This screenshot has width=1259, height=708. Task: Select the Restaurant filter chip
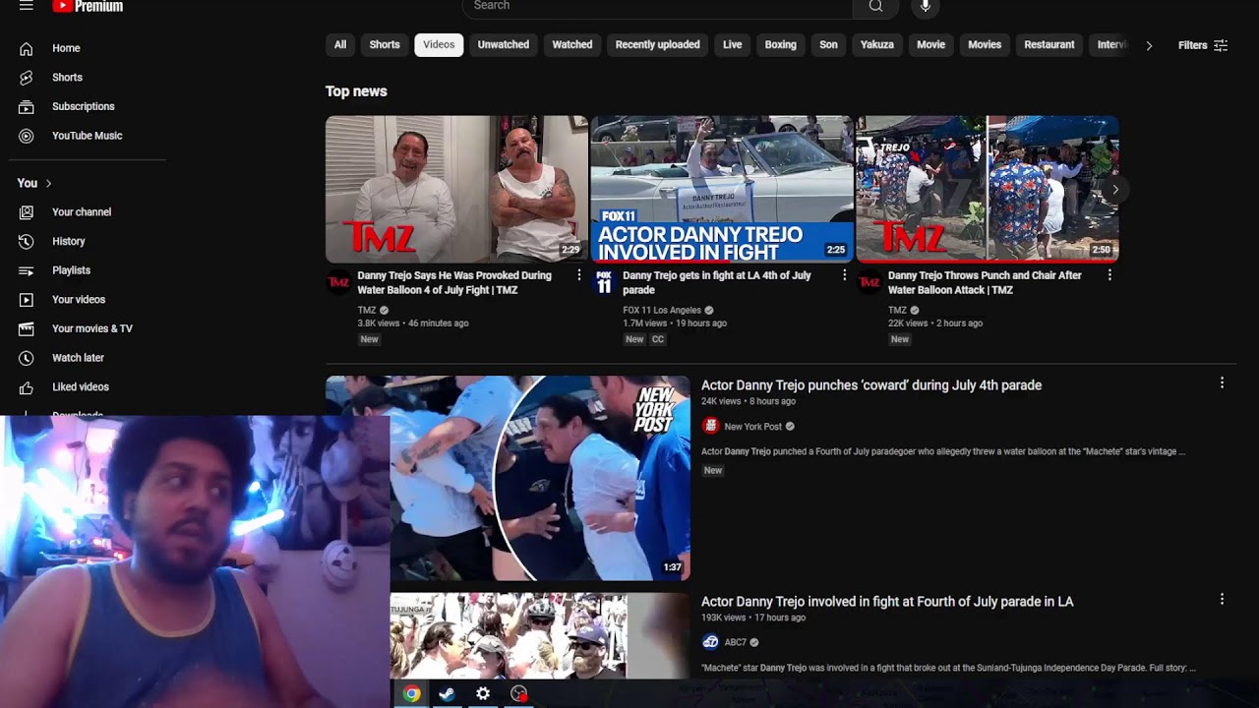[x=1049, y=45]
